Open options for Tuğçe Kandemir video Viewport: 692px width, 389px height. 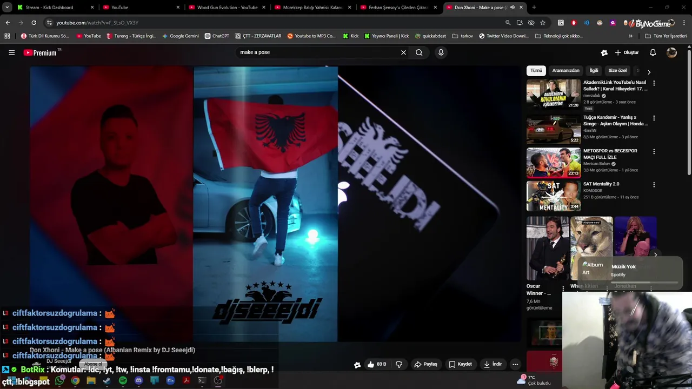tap(654, 118)
